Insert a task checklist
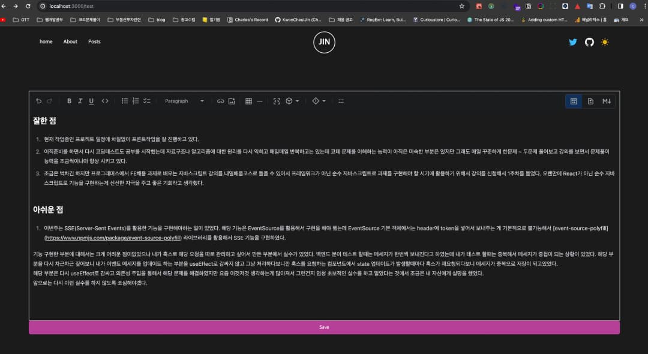This screenshot has height=354, width=648. tap(147, 101)
